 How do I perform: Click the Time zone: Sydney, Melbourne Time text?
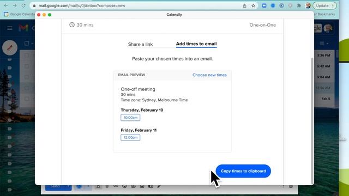pyautogui.click(x=154, y=100)
